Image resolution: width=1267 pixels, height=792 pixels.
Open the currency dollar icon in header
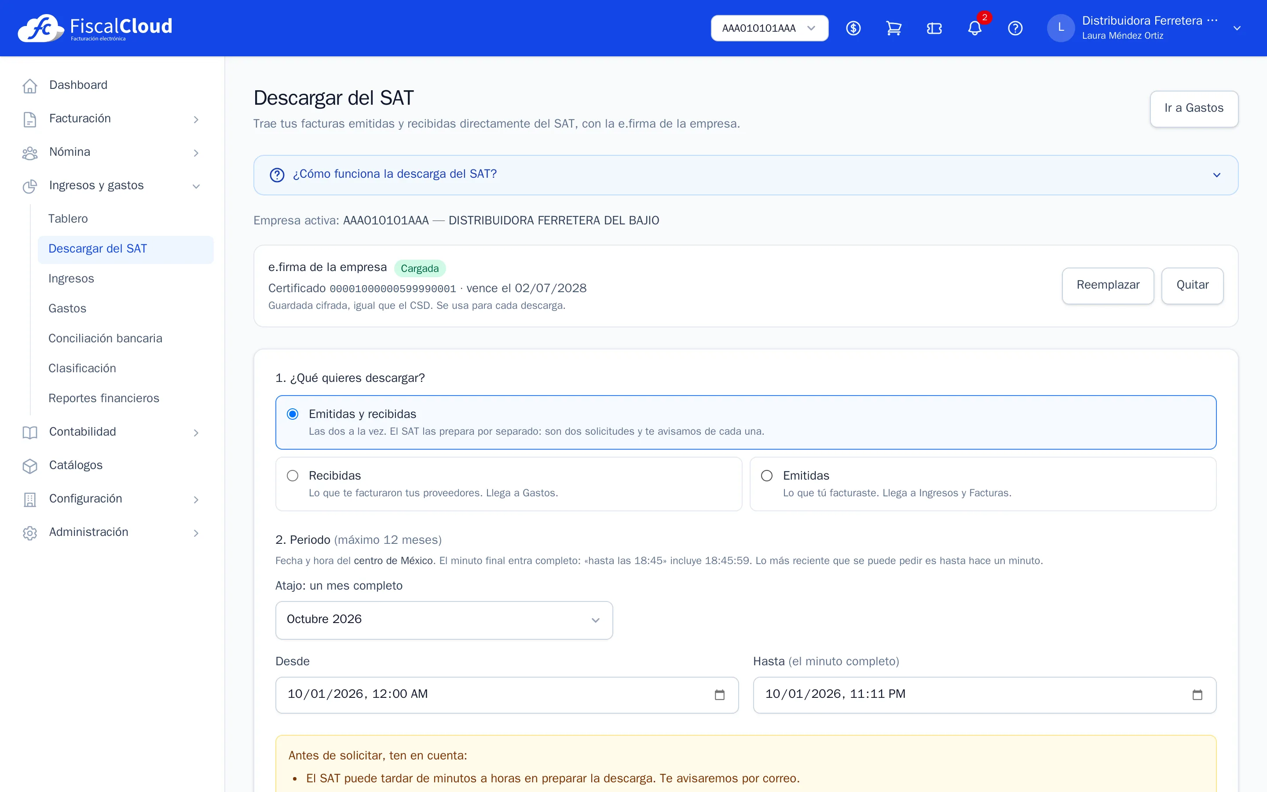tap(853, 28)
